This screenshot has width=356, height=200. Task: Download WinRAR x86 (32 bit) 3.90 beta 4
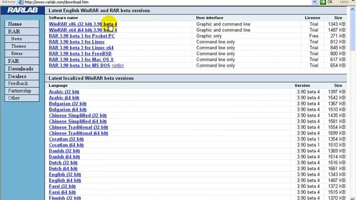83,24
